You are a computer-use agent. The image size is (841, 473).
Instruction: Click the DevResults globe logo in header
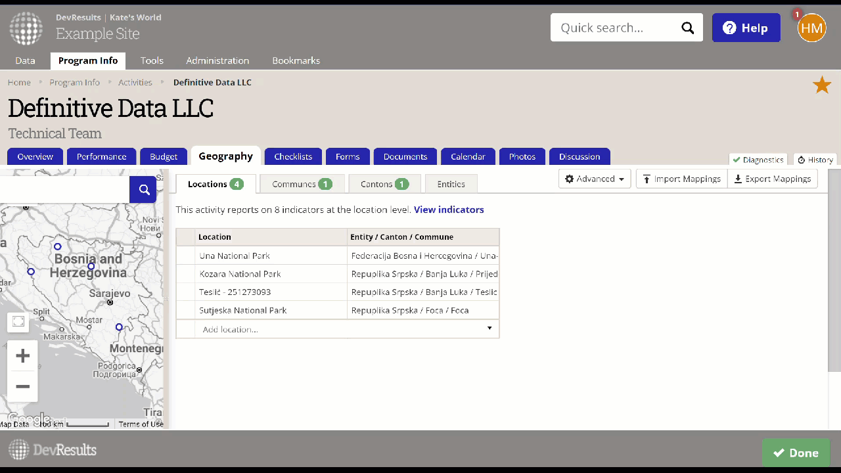click(26, 28)
